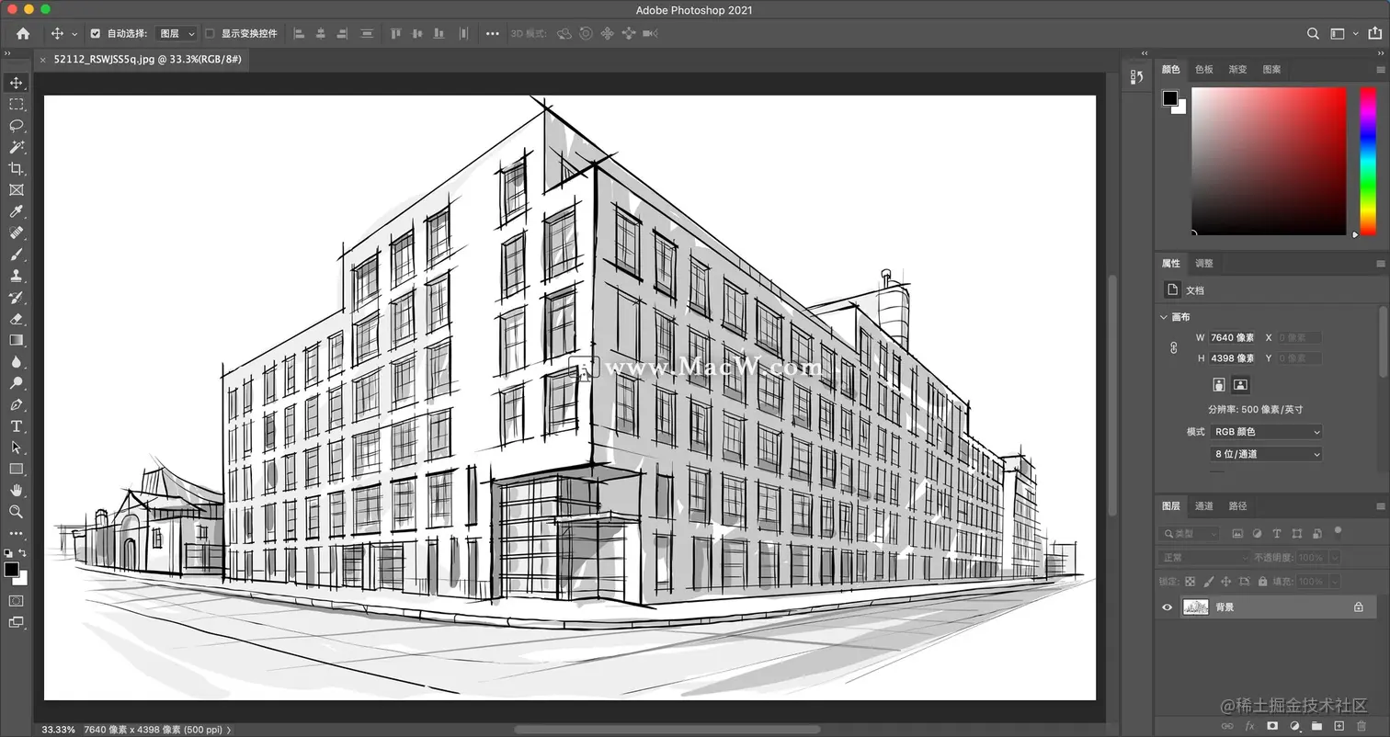Select the Spot Healing Brush tool

click(16, 232)
